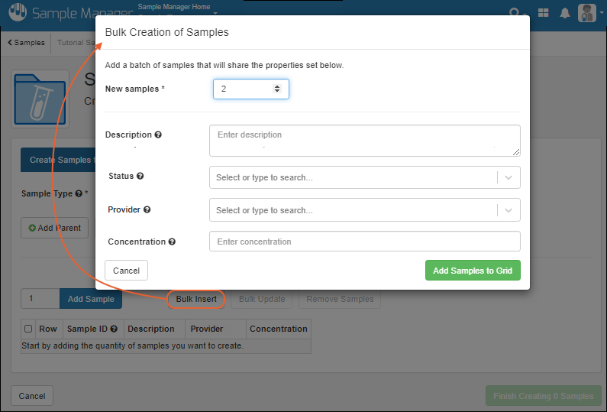This screenshot has height=412, width=607.
Task: Click the Enter concentration field
Action: point(364,242)
